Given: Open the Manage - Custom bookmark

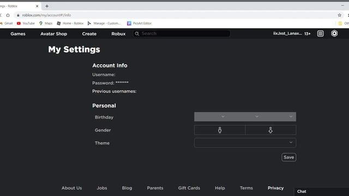Looking at the screenshot, I should tap(104, 23).
